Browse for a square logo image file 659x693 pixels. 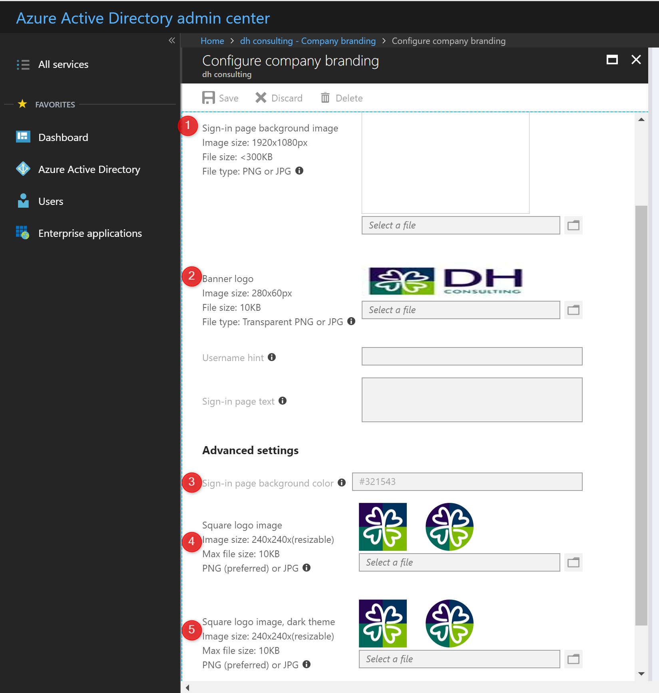[x=573, y=562]
